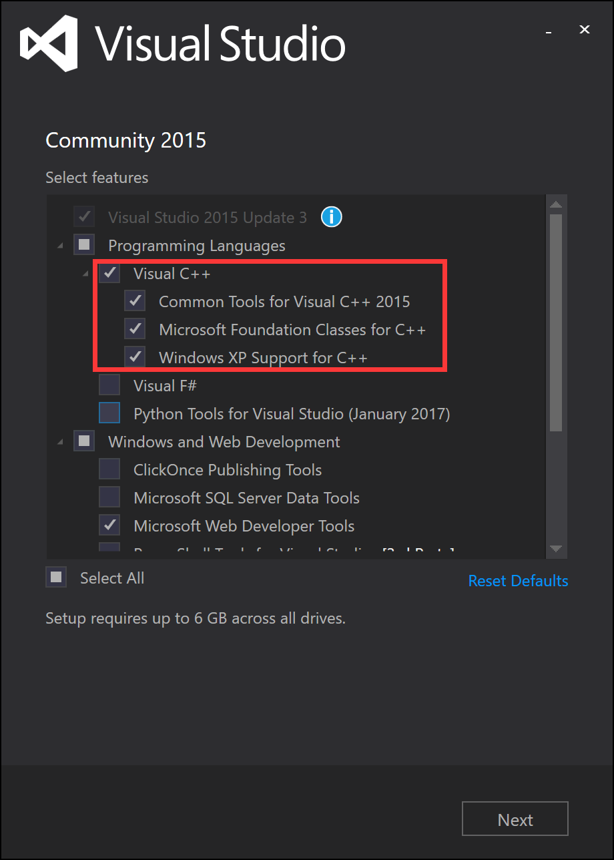Minimize the installer window
The width and height of the screenshot is (614, 860).
pos(548,31)
